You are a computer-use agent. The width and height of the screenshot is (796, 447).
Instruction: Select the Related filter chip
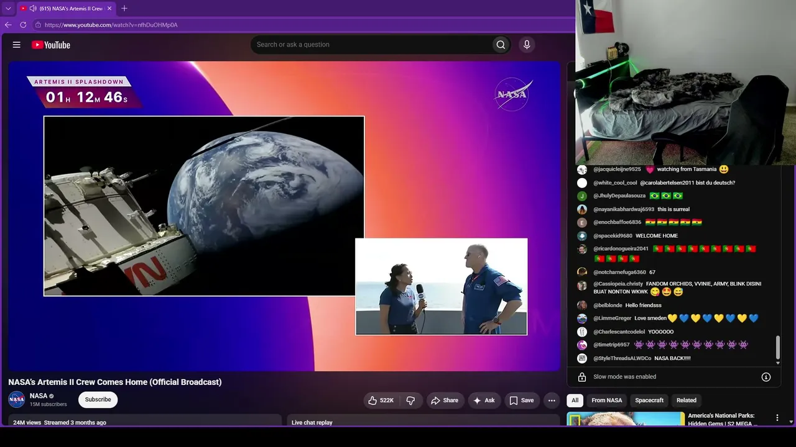coord(687,400)
